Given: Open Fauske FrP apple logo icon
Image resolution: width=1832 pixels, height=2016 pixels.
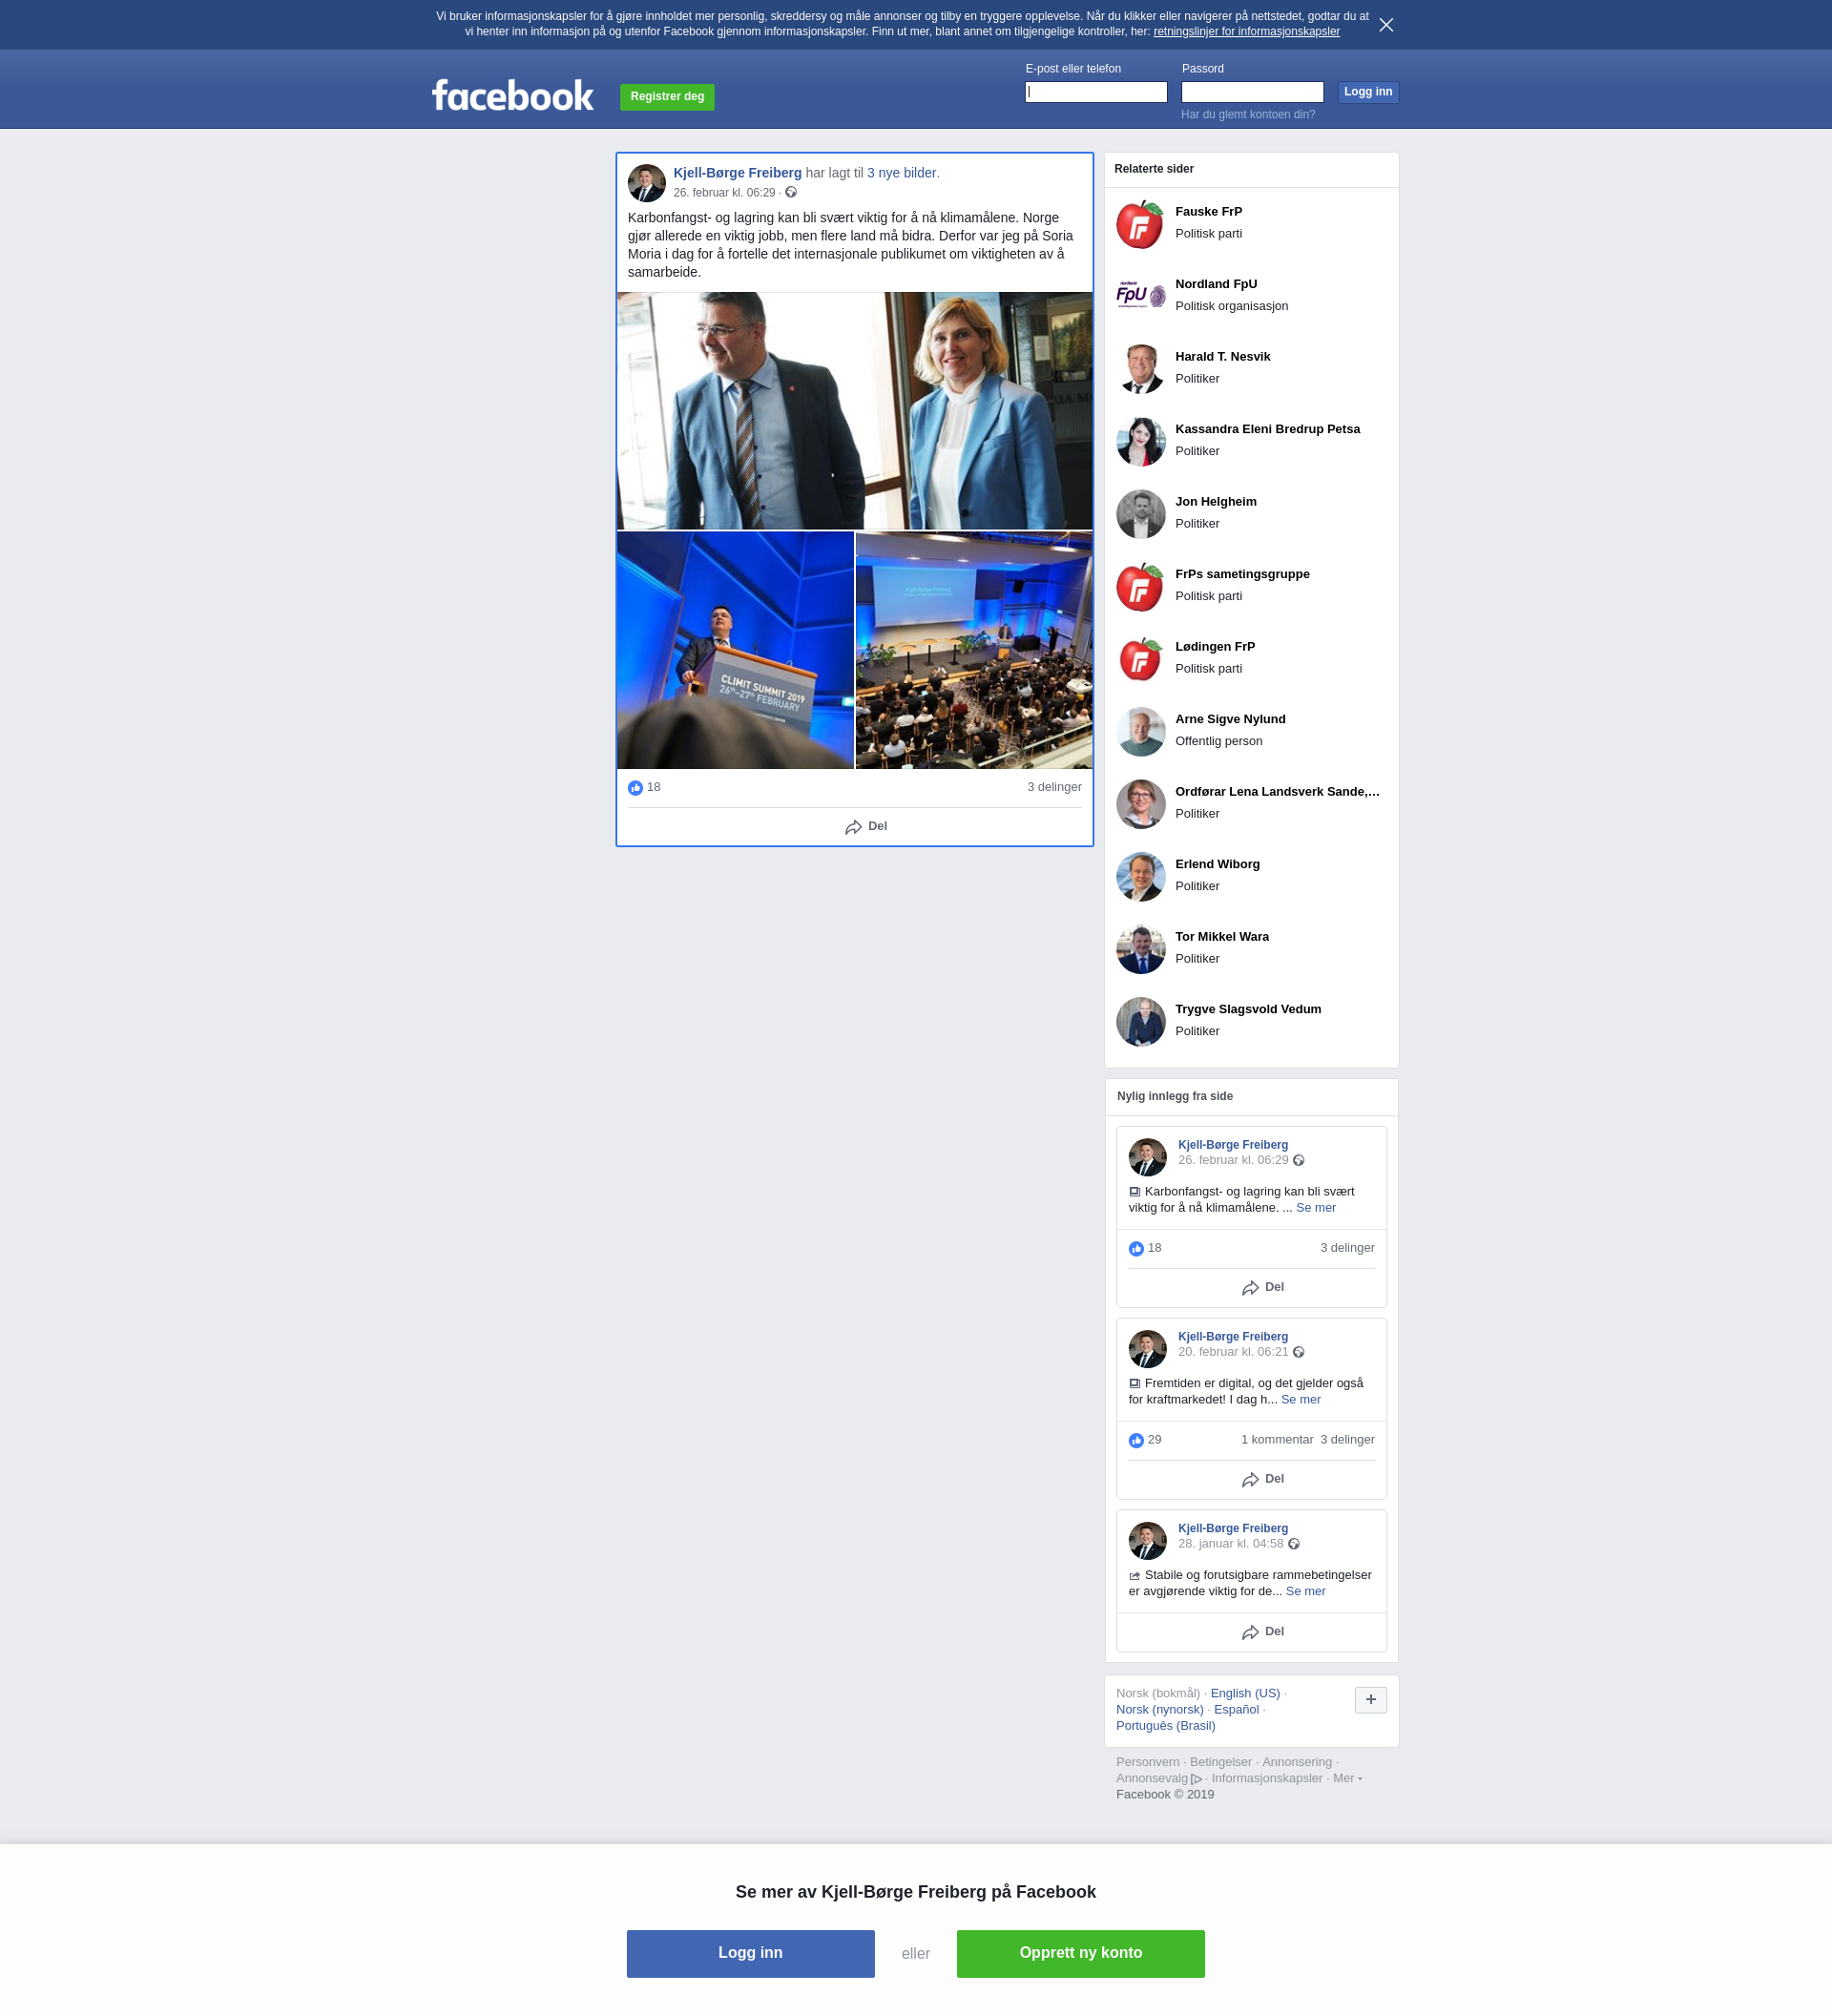Looking at the screenshot, I should click(x=1140, y=224).
